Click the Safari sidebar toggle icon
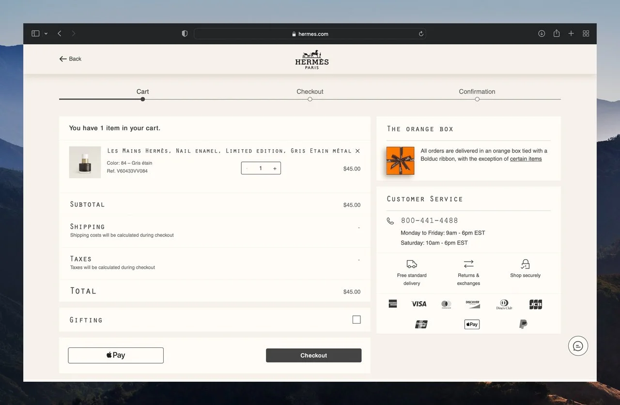620x405 pixels. [35, 33]
